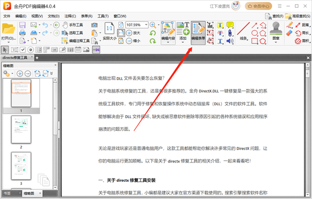Select the Distance (距离) measuring tool
This screenshot has height=199, width=312.
click(x=302, y=25)
